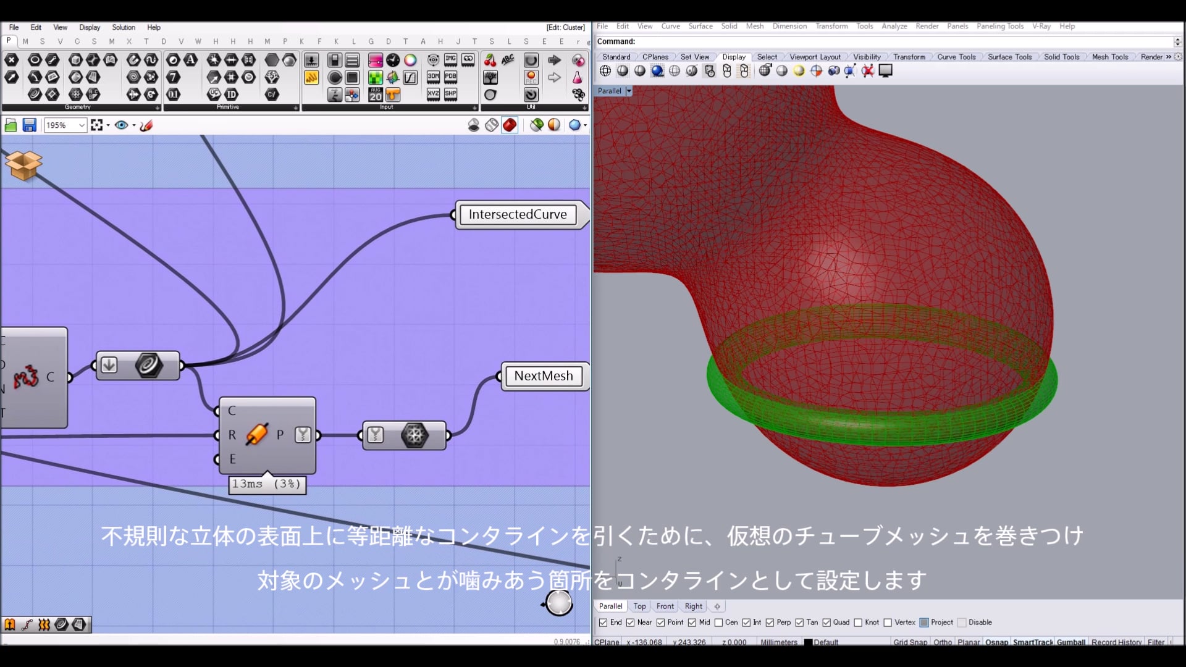Open the Parallel viewport projection dropdown
This screenshot has height=667, width=1186.
coord(628,91)
